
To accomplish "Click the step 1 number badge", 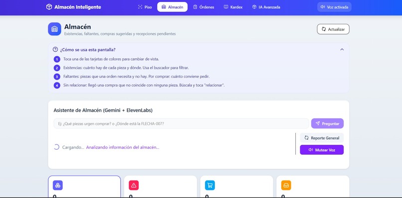I will (x=57, y=59).
